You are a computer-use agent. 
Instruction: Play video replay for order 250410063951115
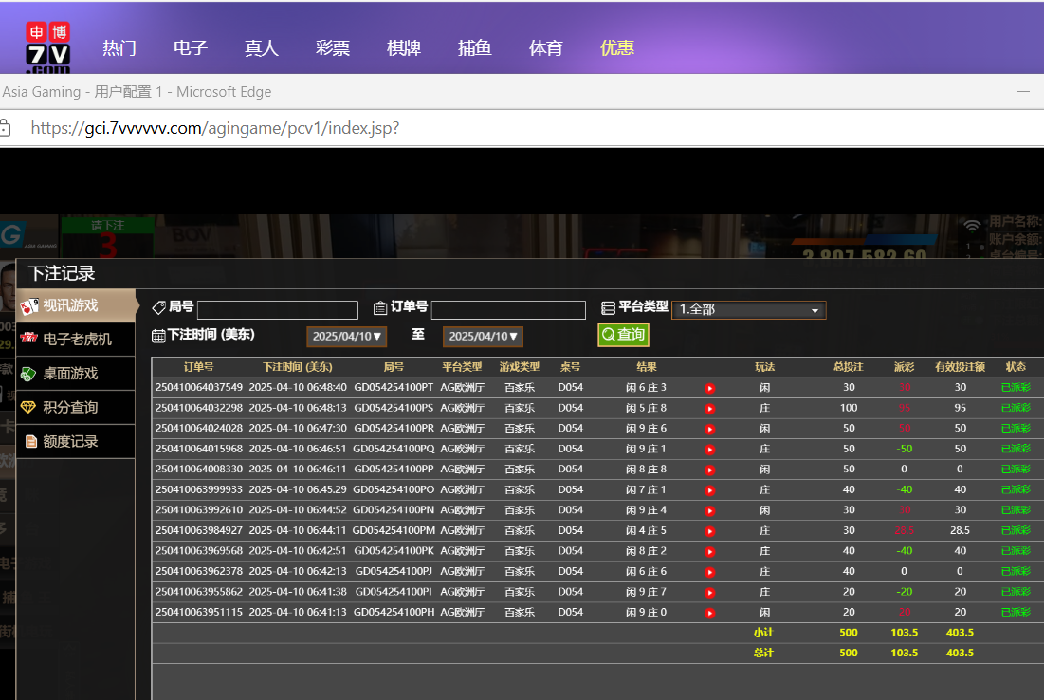pyautogui.click(x=709, y=613)
